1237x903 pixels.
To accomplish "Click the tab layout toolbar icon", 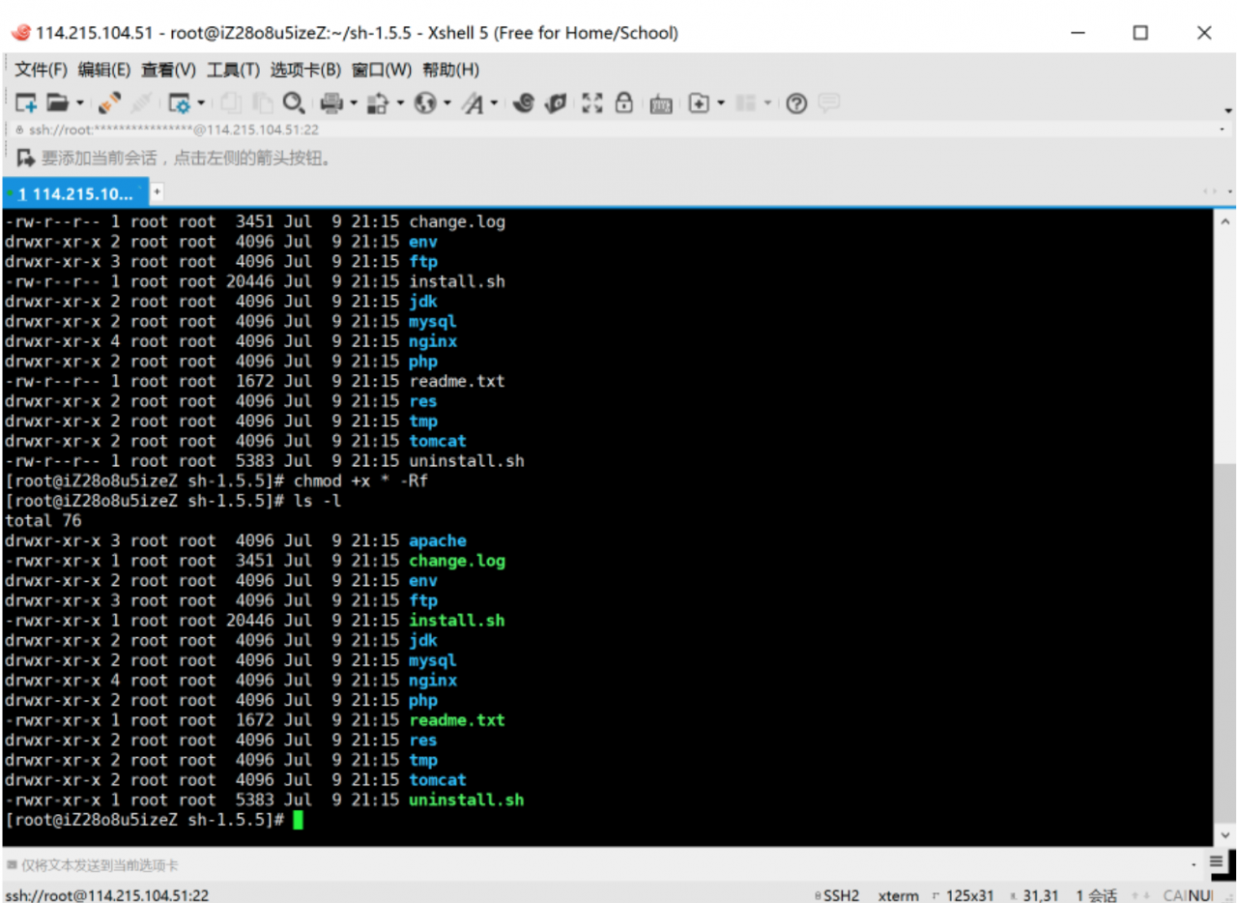I will coord(746,102).
